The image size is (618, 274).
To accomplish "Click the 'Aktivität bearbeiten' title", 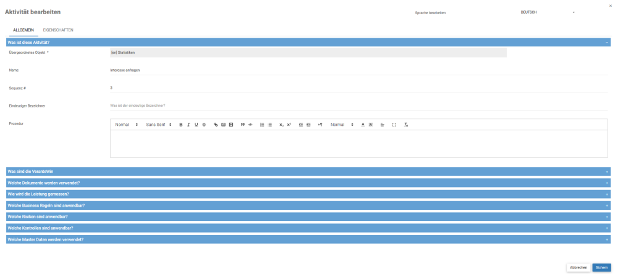I will click(x=33, y=12).
